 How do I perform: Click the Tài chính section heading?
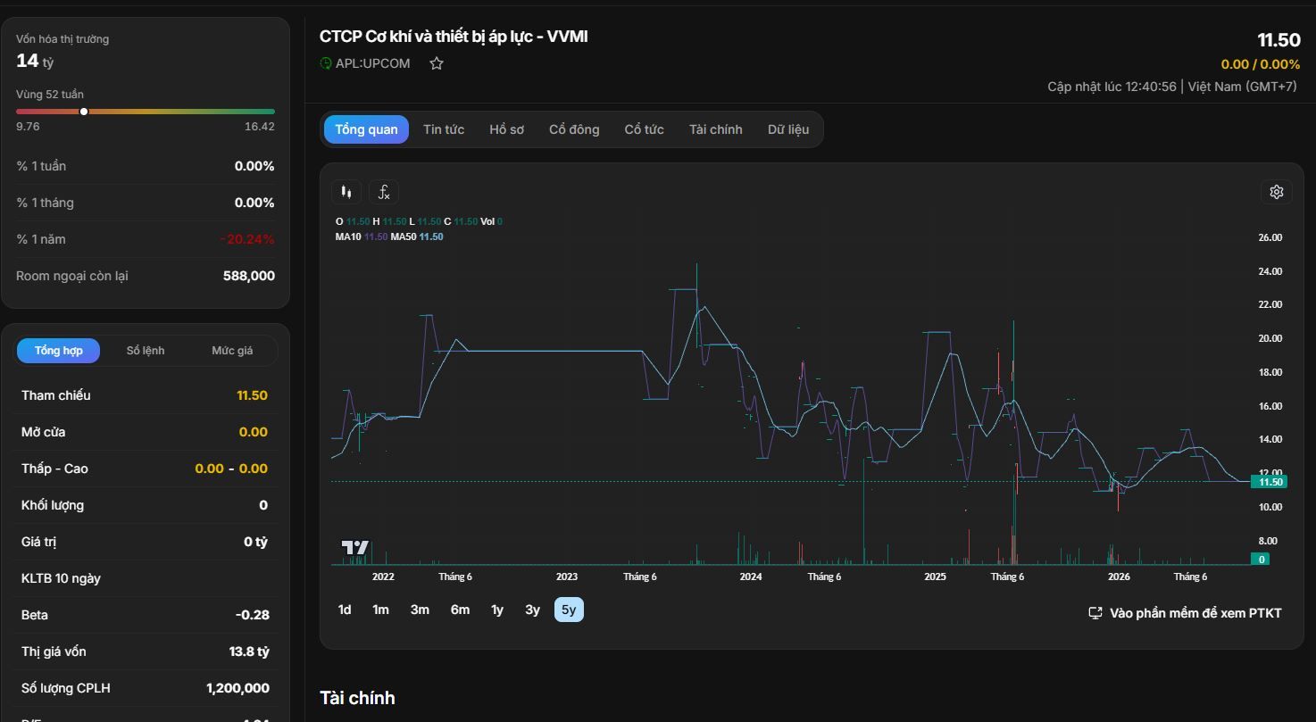pyautogui.click(x=357, y=698)
